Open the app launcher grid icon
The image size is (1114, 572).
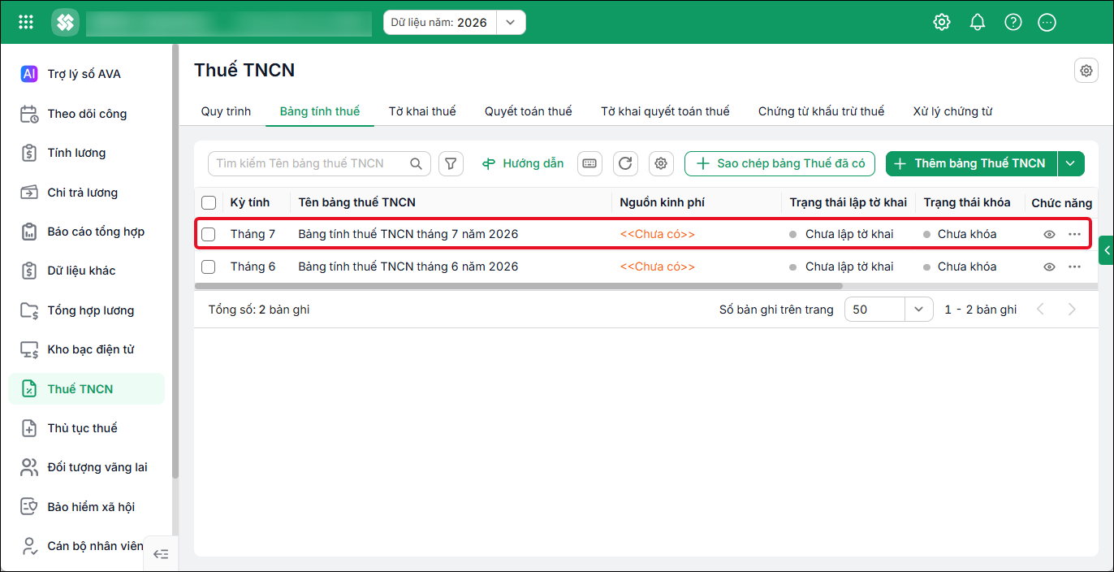click(x=26, y=22)
